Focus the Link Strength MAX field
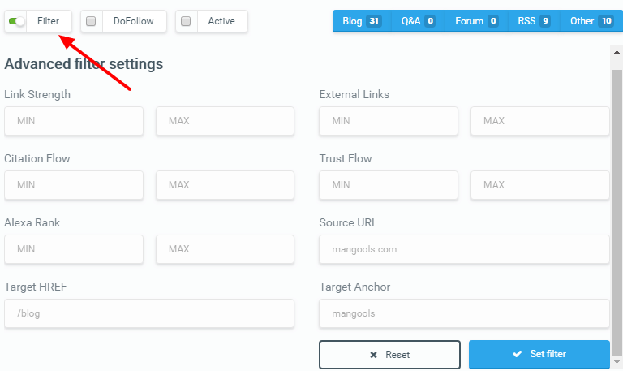The image size is (623, 371). coord(225,121)
